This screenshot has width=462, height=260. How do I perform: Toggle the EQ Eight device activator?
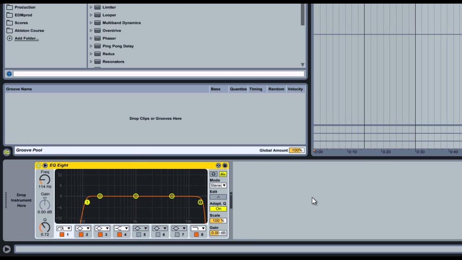click(x=38, y=165)
